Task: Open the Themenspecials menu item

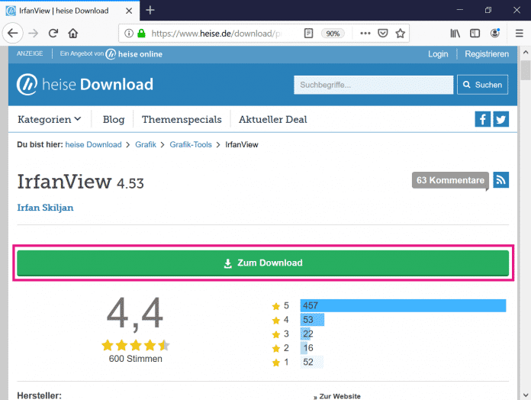Action: [181, 119]
